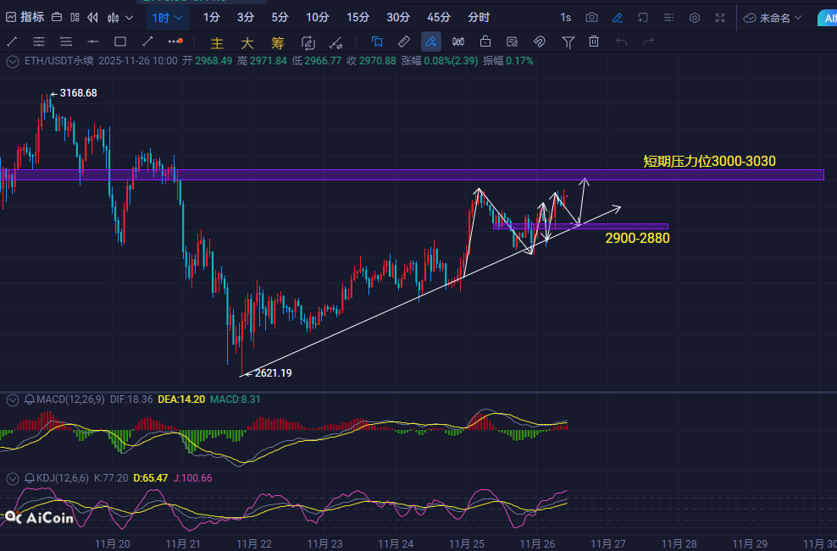This screenshot has height=551, width=837.
Task: Take a chart screenshot with camera icon
Action: 591,17
